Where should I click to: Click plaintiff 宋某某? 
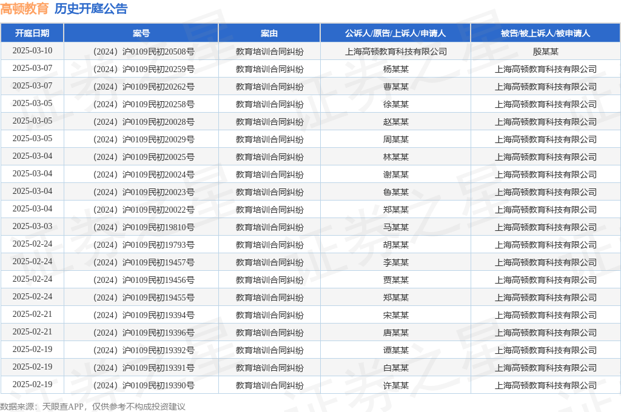395,315
